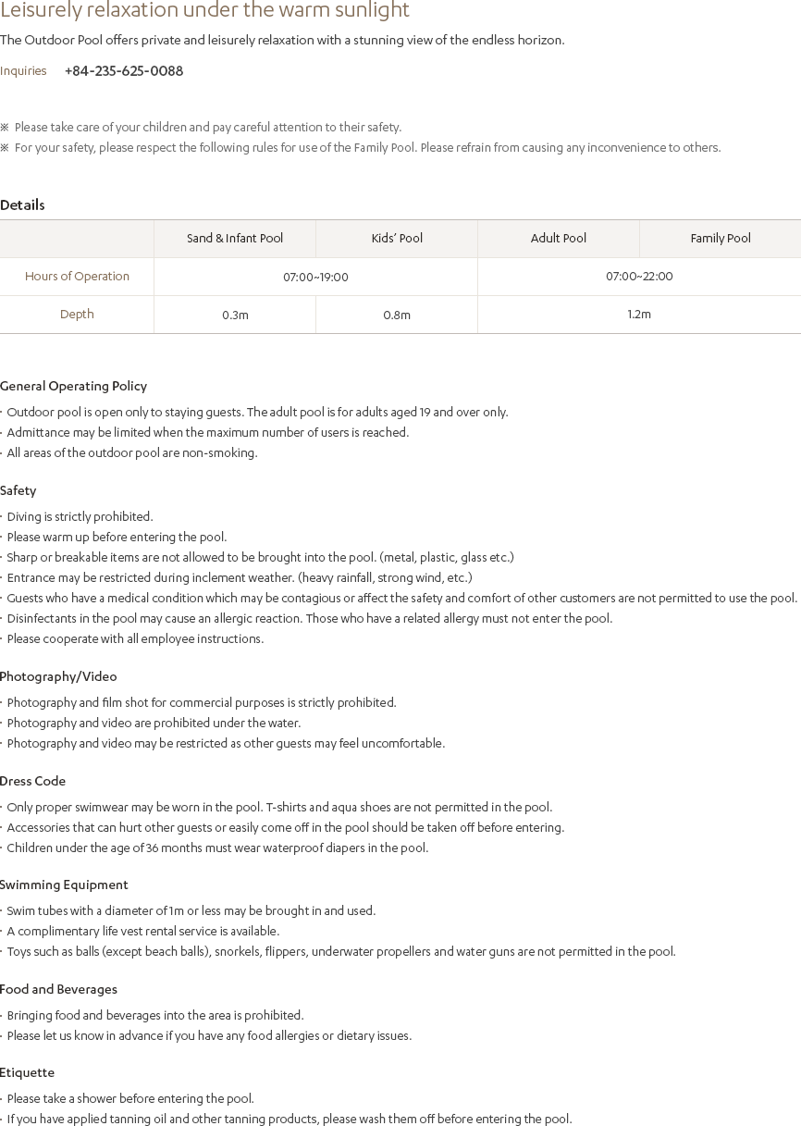Click the Hours of Operation row label

tap(77, 277)
